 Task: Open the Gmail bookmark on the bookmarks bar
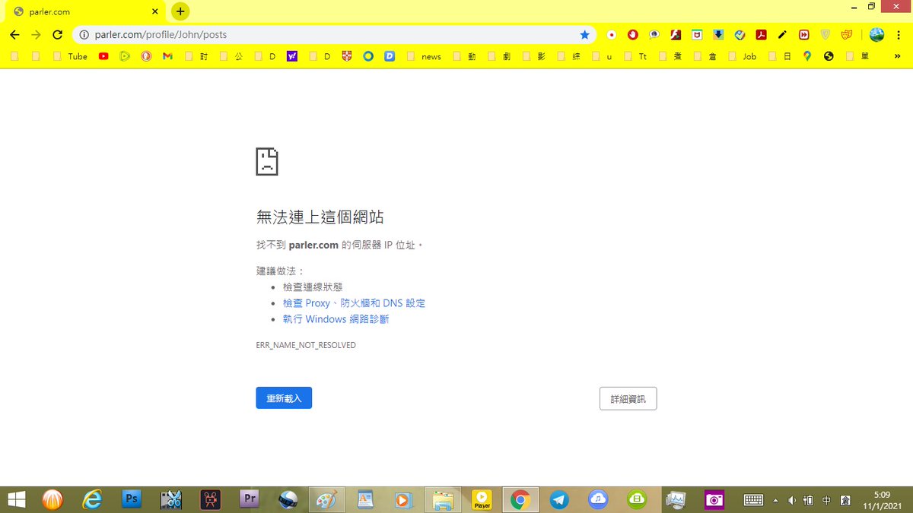pos(167,55)
